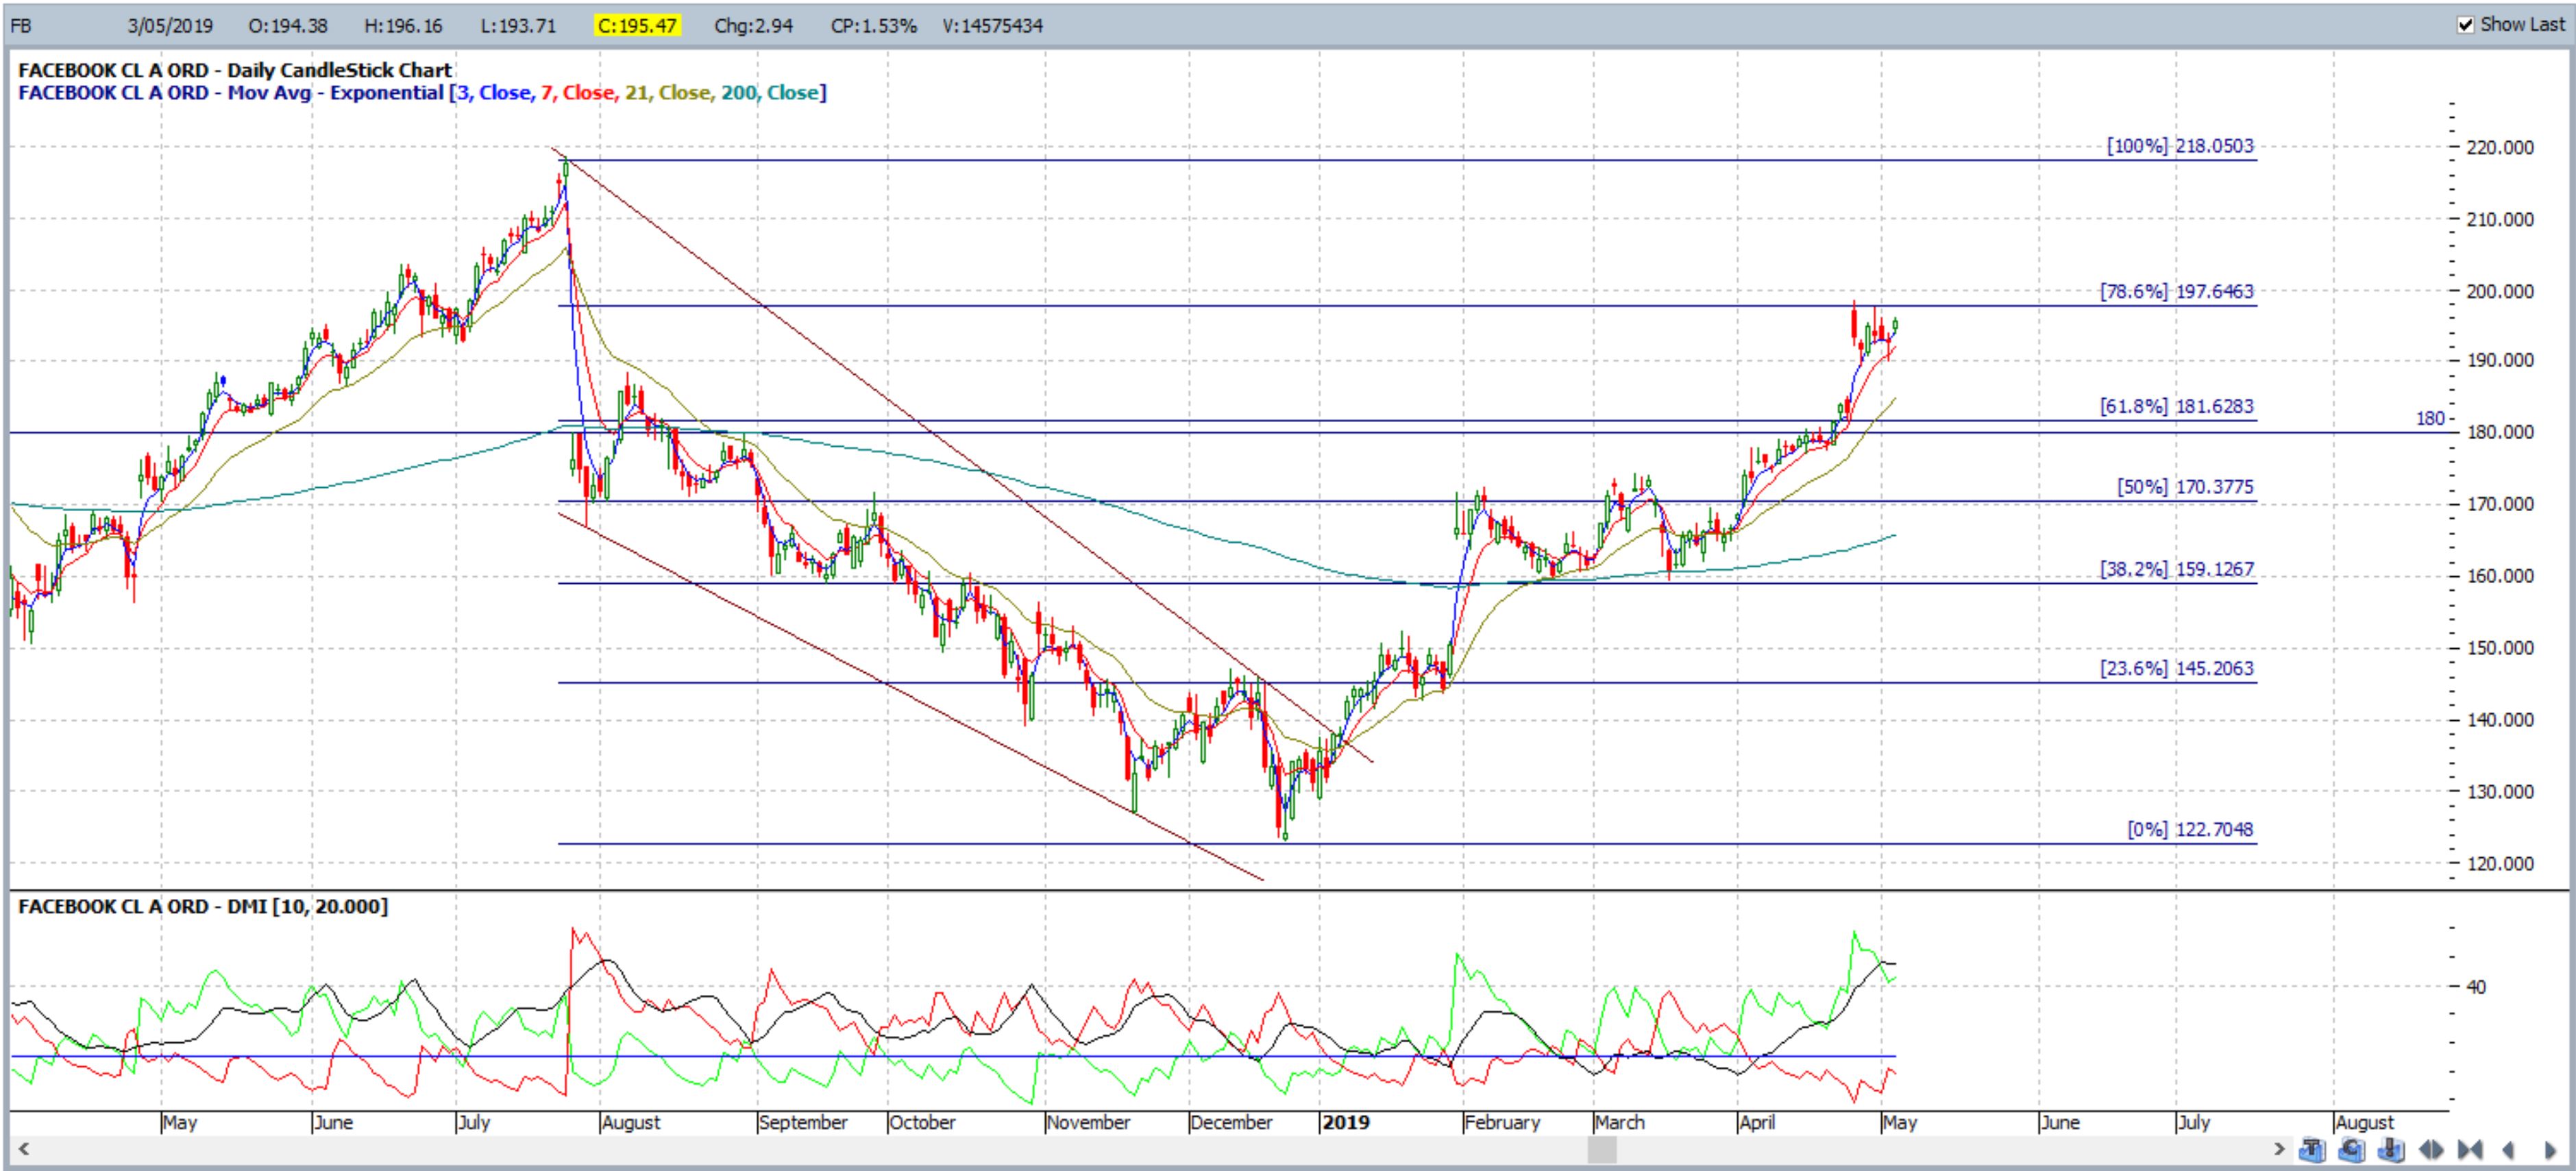Click the 220.000 price axis label
2576x1171 pixels.
[2500, 147]
